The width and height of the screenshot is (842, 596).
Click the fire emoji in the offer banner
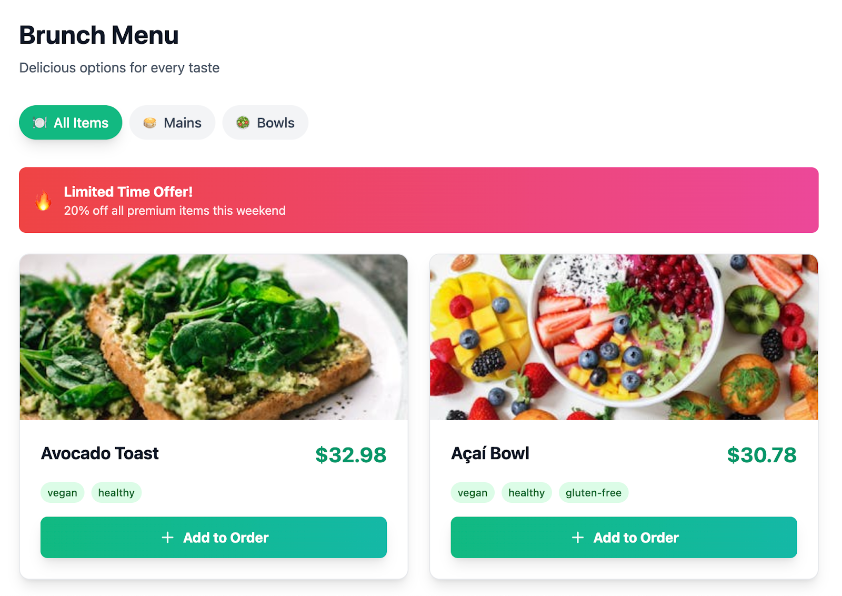[42, 201]
